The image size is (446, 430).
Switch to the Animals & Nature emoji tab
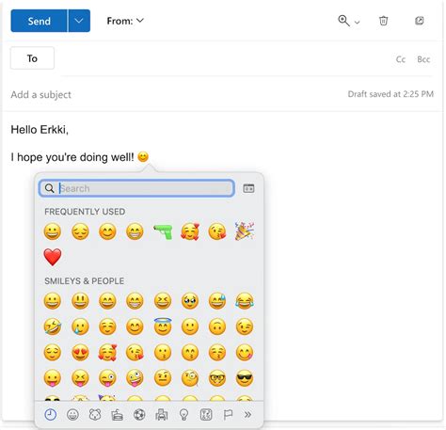tap(95, 415)
